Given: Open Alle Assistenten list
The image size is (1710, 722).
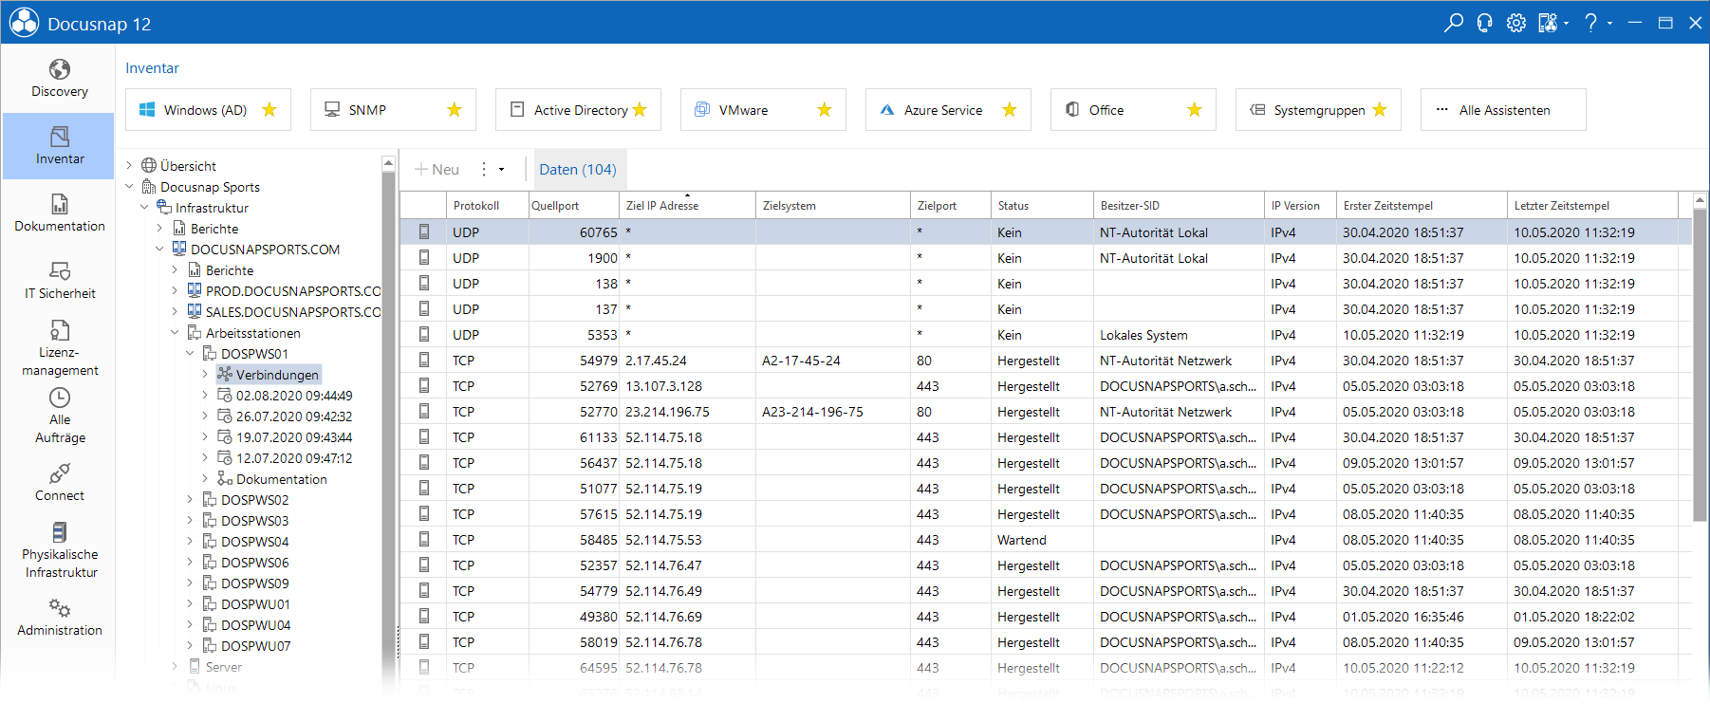Looking at the screenshot, I should 1503,110.
